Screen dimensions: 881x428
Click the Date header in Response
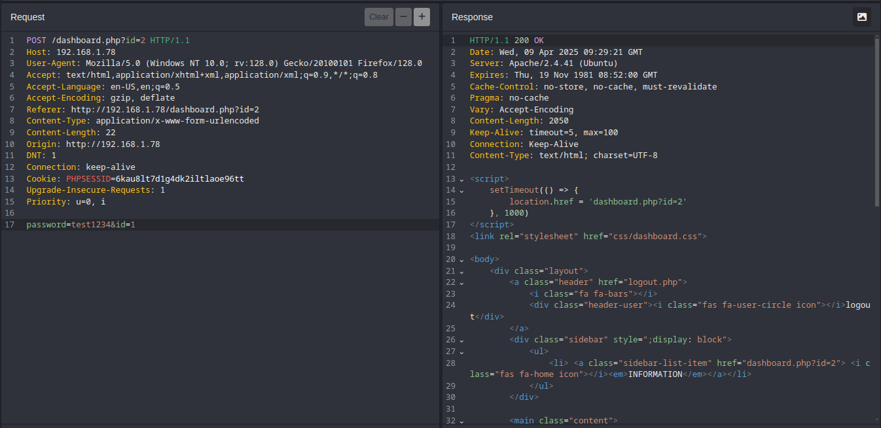(556, 52)
